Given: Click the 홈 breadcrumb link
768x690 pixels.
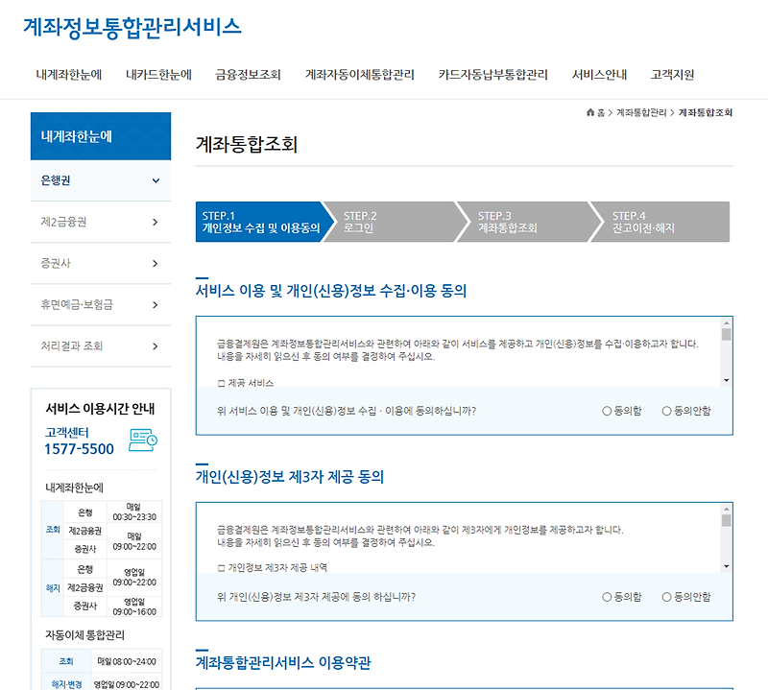Looking at the screenshot, I should 601,112.
